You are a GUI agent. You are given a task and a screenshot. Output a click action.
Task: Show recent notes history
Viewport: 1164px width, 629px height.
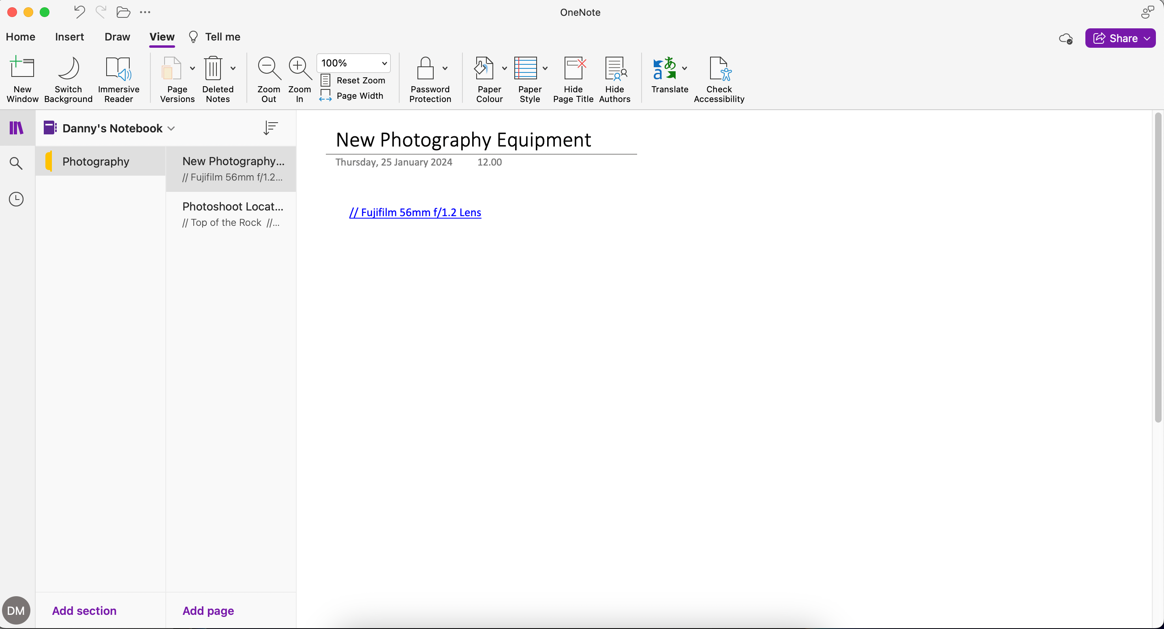[16, 199]
